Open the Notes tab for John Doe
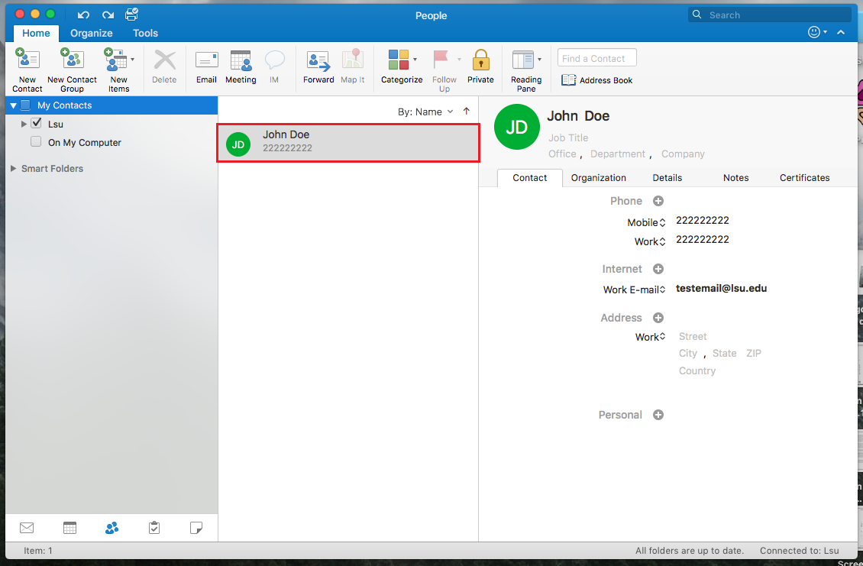 pyautogui.click(x=736, y=178)
